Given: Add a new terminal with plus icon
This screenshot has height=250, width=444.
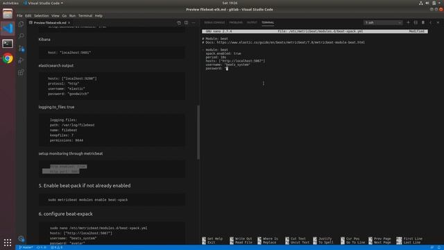Looking at the screenshot, I should coord(408,22).
